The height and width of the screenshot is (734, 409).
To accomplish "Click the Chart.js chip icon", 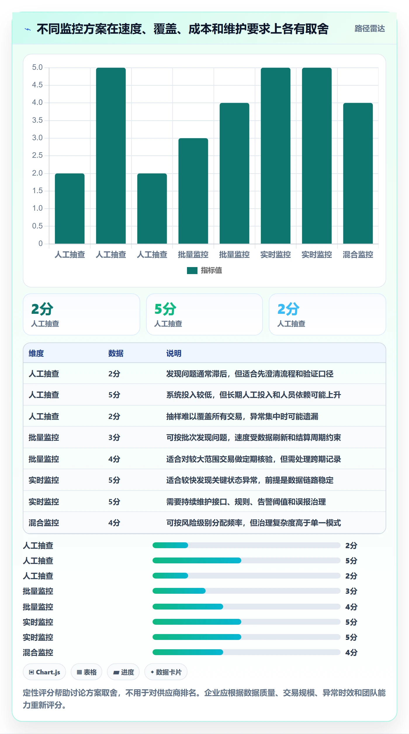I will pos(32,672).
